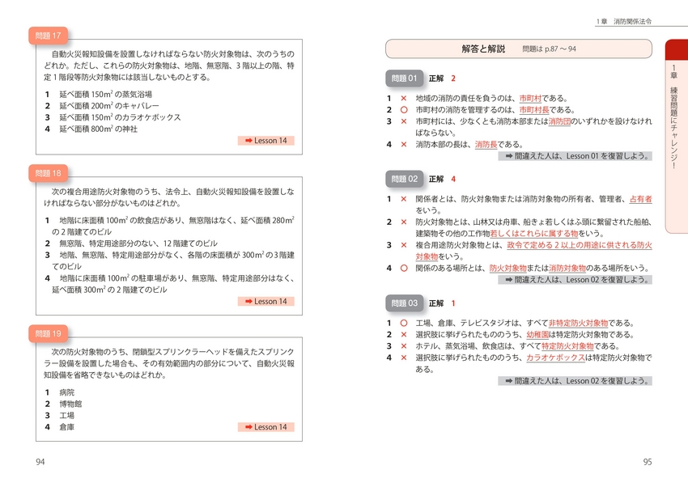This screenshot has width=688, height=487.
Task: Click the Lesson 02 review note under 問題 03
Action: (575, 381)
